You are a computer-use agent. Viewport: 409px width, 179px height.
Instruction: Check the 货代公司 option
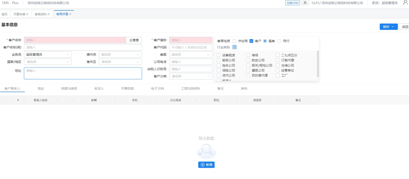point(219,76)
